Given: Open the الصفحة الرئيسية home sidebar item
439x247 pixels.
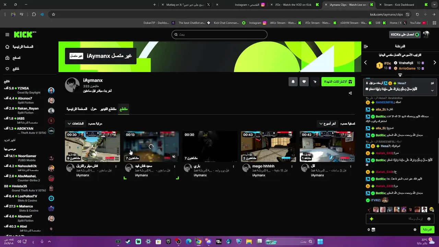Looking at the screenshot, I should 20,47.
